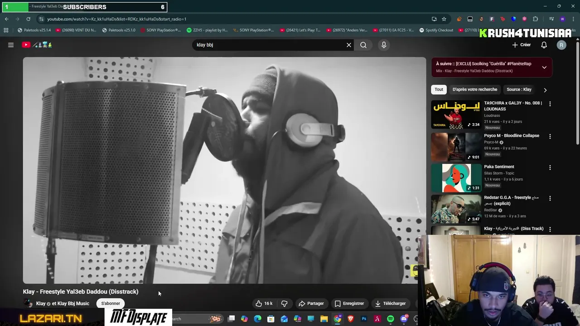Open File Explorer from taskbar

tap(324, 319)
